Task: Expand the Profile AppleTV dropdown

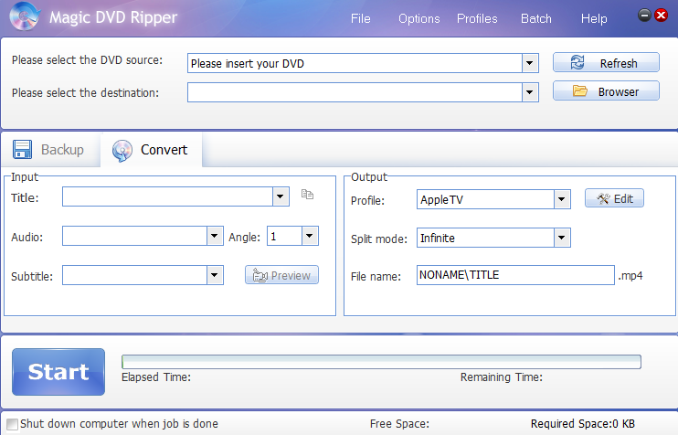Action: click(562, 199)
